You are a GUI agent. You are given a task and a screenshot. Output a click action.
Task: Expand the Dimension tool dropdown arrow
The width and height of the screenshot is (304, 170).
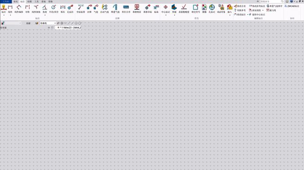click(4, 15)
